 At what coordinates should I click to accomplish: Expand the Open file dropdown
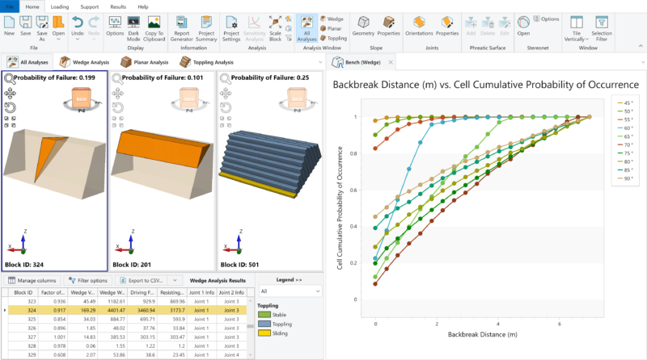click(58, 39)
